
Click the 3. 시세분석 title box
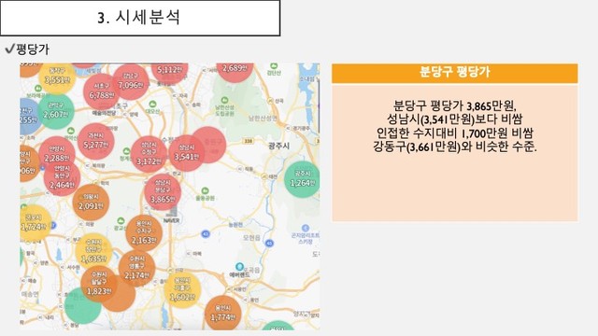coord(140,18)
